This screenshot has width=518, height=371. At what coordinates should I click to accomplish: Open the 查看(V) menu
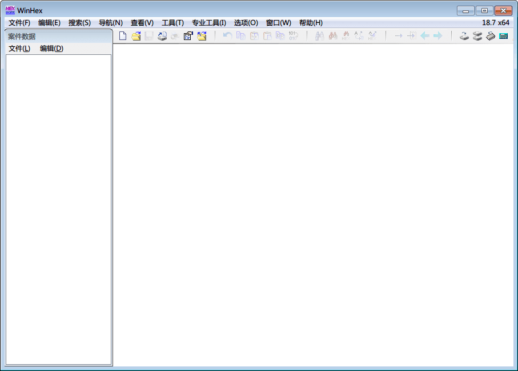pyautogui.click(x=142, y=22)
